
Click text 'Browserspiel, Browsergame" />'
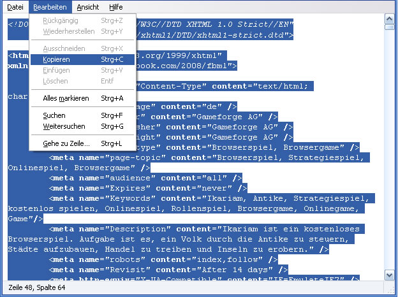[286, 147]
